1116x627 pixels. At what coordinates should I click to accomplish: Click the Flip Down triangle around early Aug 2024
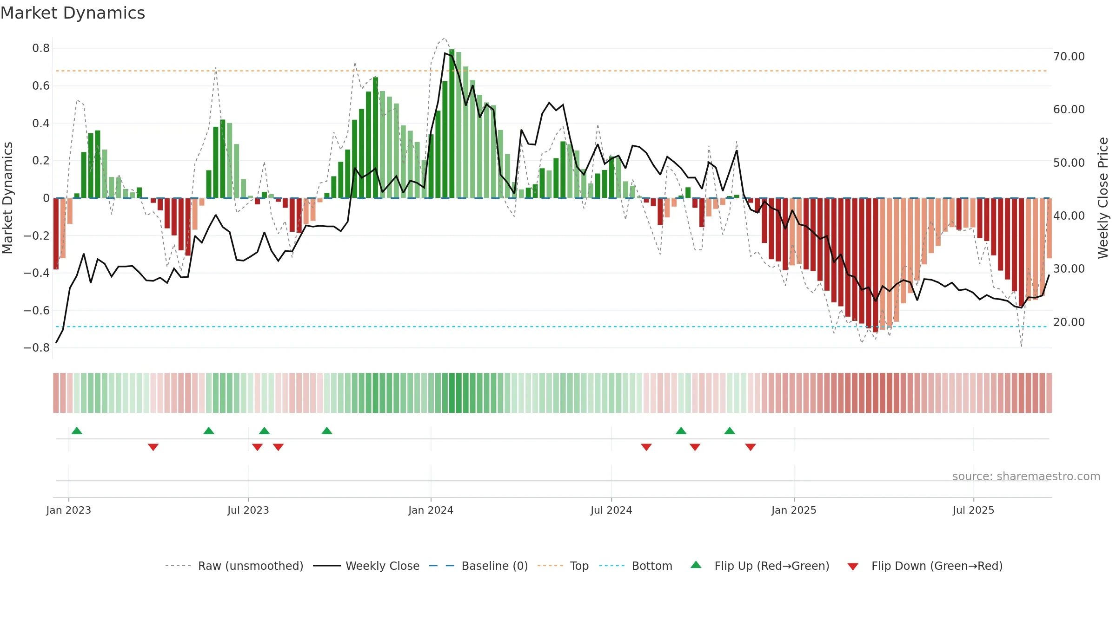646,447
